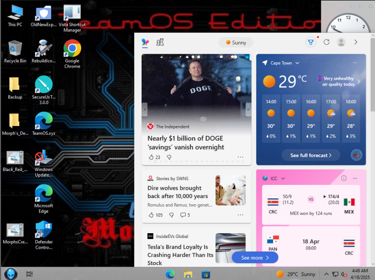The width and height of the screenshot is (375, 280).
Task: Open File Explorer from the taskbar
Action: (188, 274)
